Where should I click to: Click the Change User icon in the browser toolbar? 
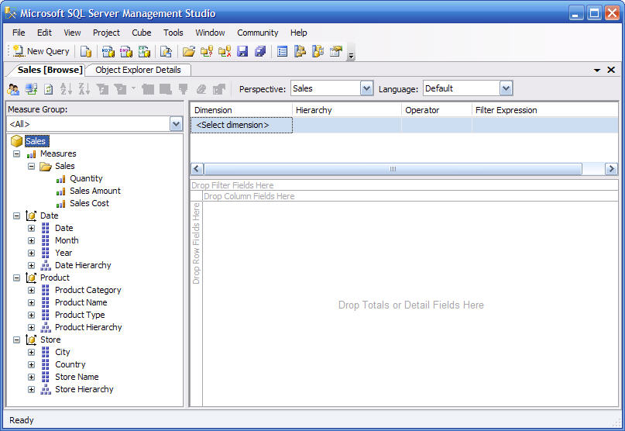[x=13, y=89]
